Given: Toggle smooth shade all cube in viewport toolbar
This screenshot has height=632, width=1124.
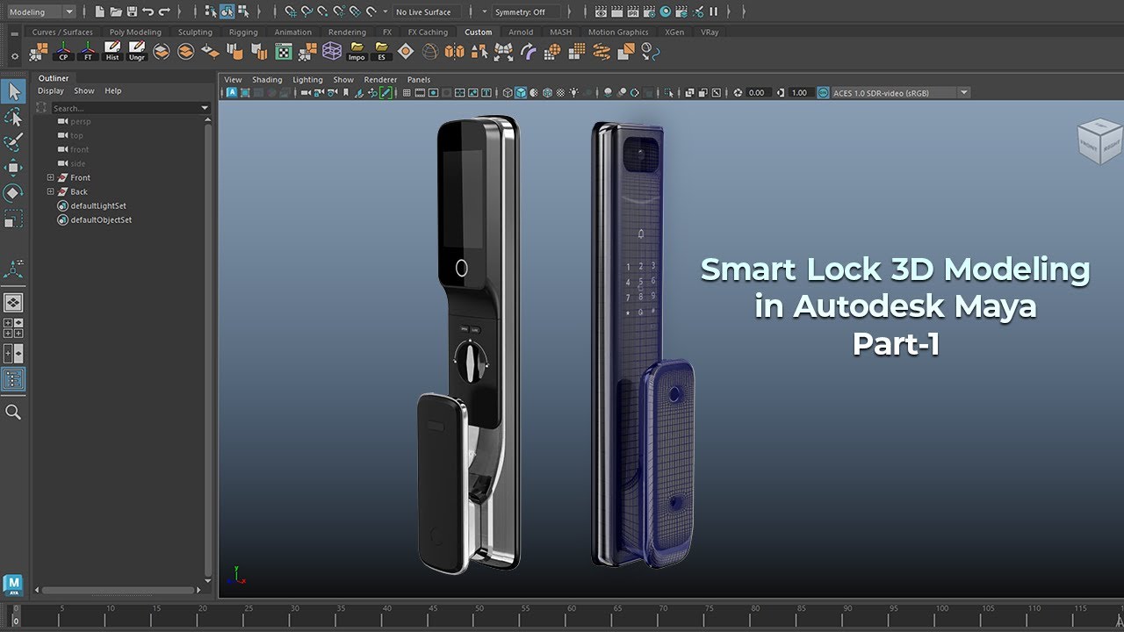Looking at the screenshot, I should pyautogui.click(x=521, y=92).
